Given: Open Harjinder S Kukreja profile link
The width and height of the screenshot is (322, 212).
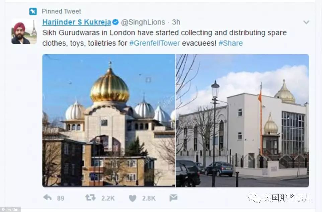Looking at the screenshot, I should 77,22.
